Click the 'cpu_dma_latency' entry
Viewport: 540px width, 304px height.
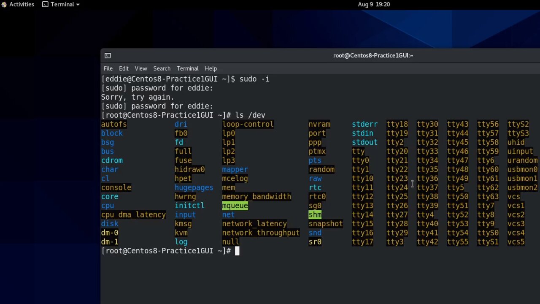pos(133,214)
